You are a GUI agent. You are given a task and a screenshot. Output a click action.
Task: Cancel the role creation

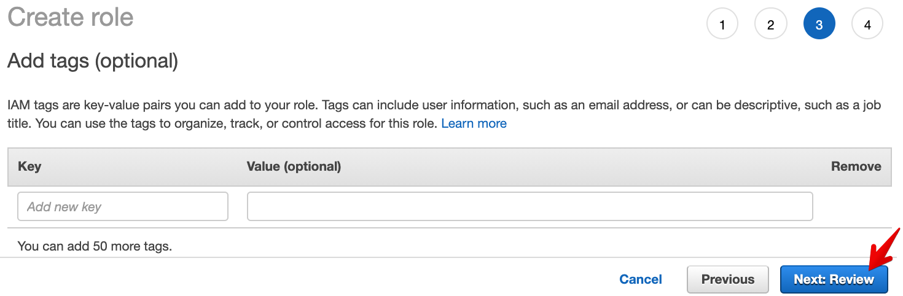[641, 279]
